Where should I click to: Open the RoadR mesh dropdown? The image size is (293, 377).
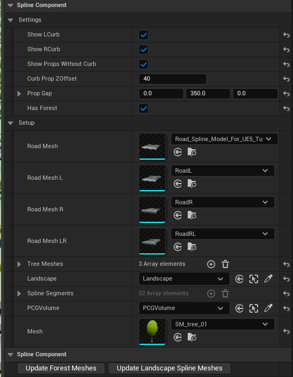(x=223, y=202)
